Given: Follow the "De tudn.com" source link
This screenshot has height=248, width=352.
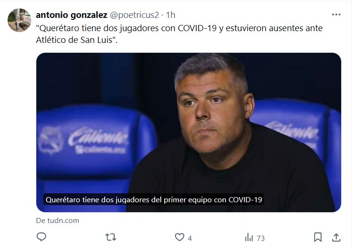Looking at the screenshot, I should tap(58, 221).
